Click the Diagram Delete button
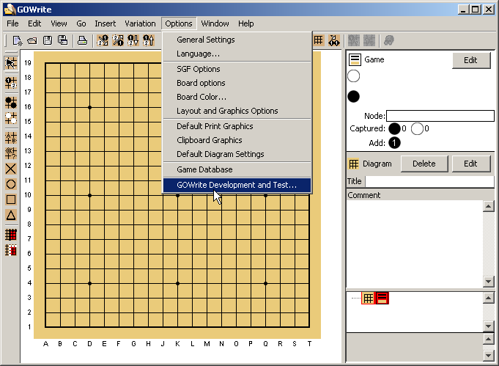This screenshot has height=366, width=499. point(424,164)
